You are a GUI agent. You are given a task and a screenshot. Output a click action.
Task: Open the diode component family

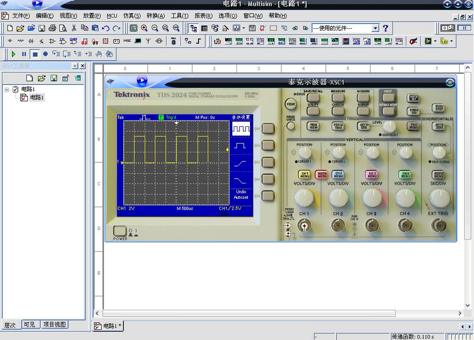click(x=31, y=41)
